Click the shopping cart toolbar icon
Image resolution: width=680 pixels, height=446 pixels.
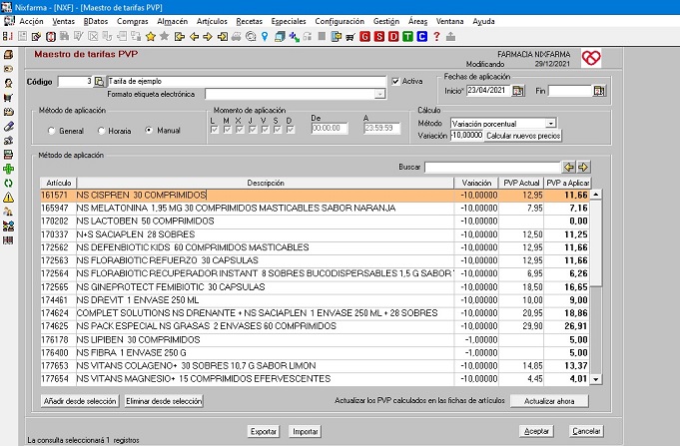click(349, 37)
